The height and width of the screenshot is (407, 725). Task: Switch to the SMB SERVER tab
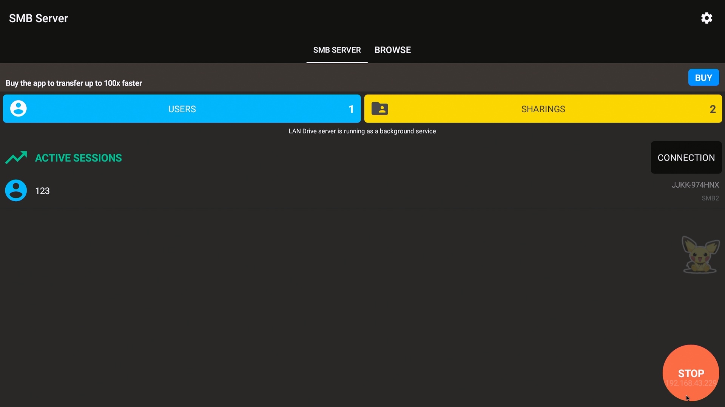tap(337, 50)
